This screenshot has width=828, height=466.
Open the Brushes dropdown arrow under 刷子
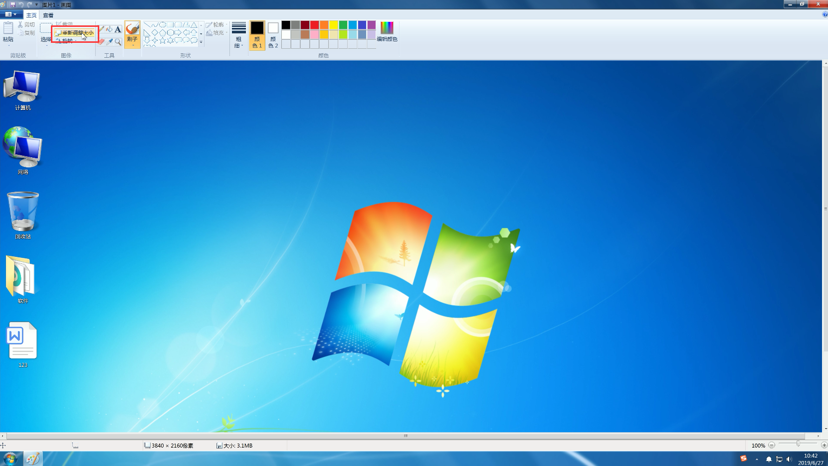tap(133, 45)
